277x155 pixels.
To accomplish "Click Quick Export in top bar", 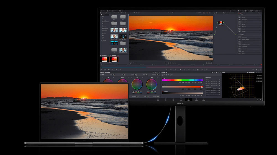I will point(233,11).
